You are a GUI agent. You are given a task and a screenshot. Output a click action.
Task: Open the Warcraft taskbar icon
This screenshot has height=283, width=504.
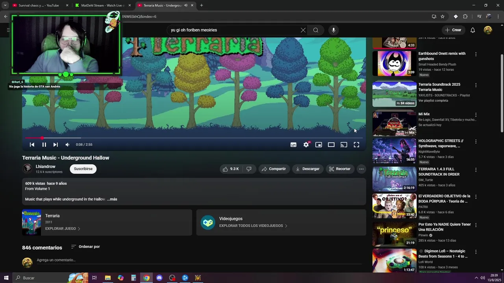198,278
